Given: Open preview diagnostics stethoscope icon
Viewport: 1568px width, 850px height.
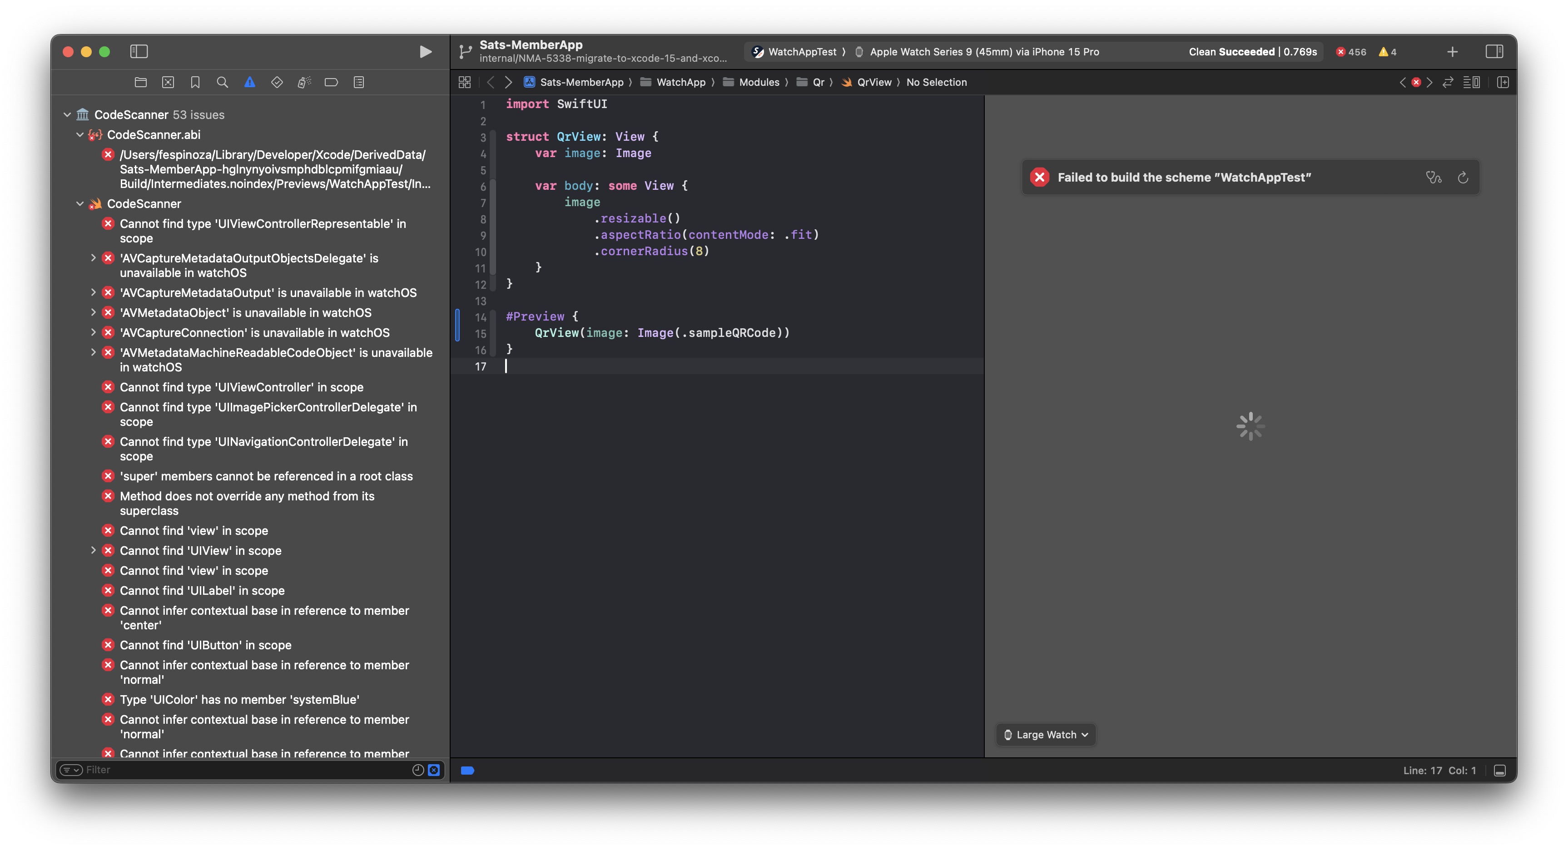Looking at the screenshot, I should 1434,177.
